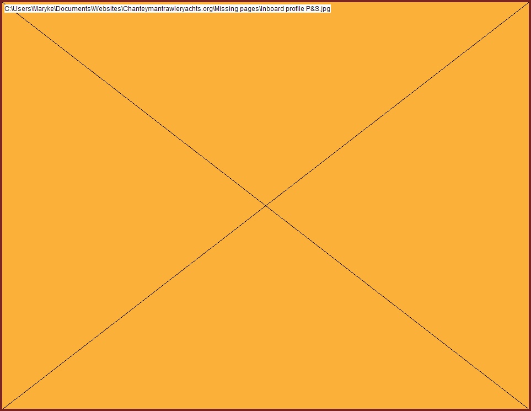531x411 pixels.
Task: Click "C:" at start of path
Action: coord(7,9)
